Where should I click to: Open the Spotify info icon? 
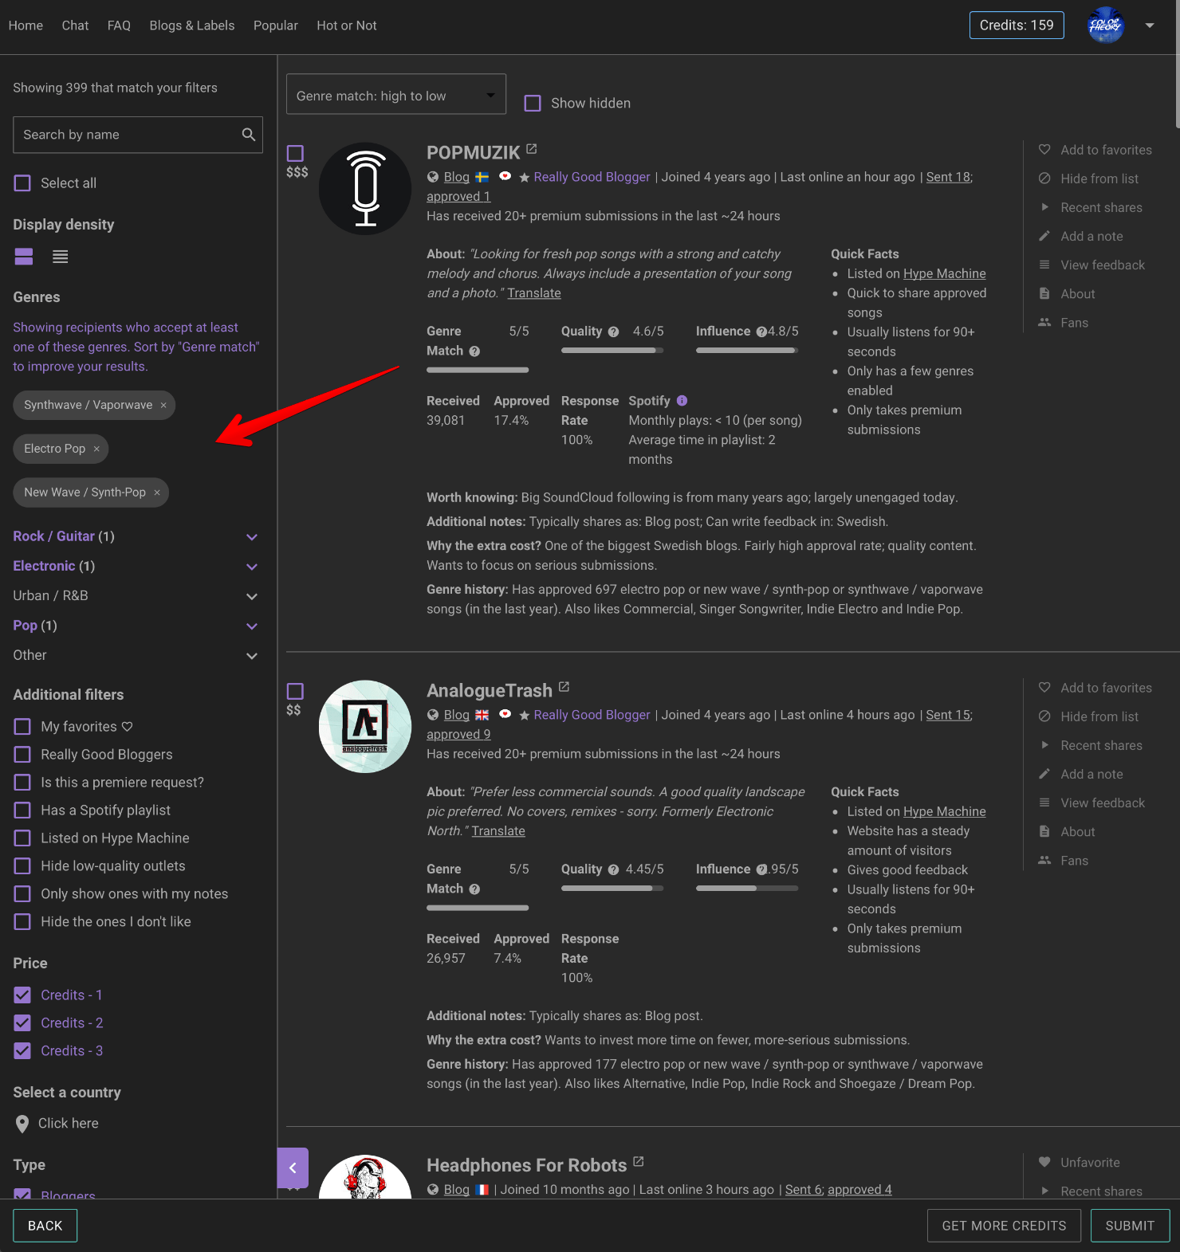tap(682, 401)
